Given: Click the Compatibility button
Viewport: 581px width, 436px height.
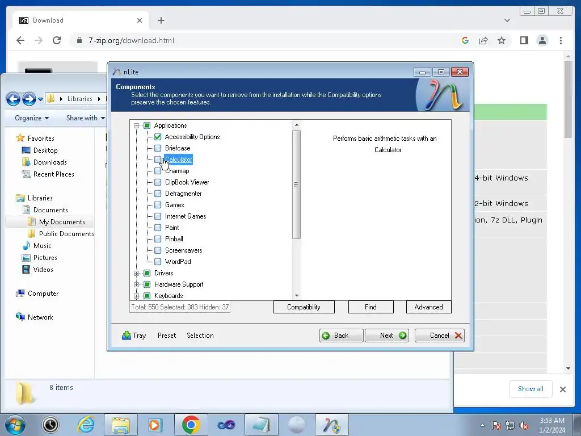Looking at the screenshot, I should 304,307.
